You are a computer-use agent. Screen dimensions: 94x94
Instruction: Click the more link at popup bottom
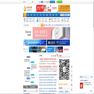(x=91, y=91)
